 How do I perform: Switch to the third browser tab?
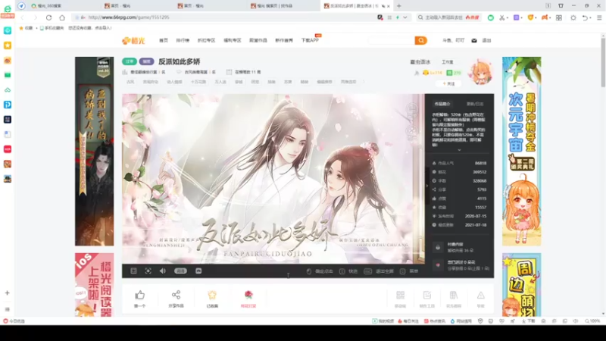(x=210, y=6)
